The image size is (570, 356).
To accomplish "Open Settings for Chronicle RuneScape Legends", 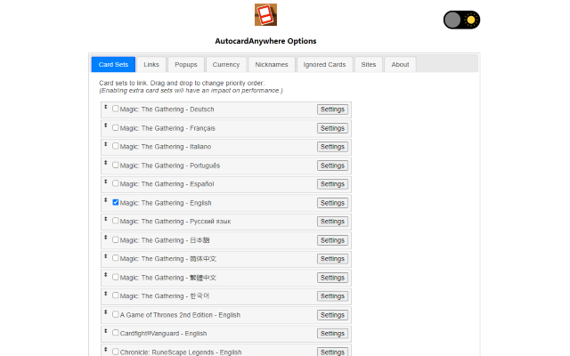I will coord(332,352).
